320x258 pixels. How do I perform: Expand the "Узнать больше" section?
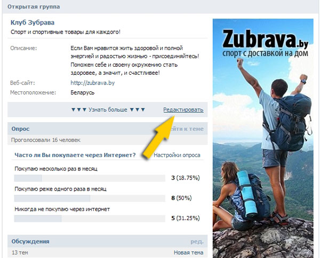(108, 110)
